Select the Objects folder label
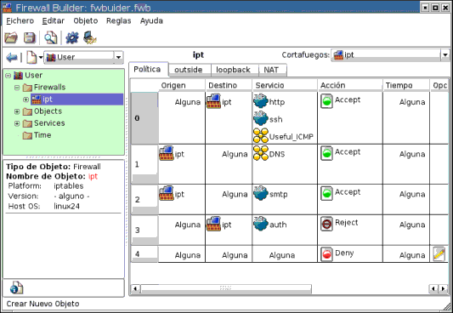 coord(48,111)
